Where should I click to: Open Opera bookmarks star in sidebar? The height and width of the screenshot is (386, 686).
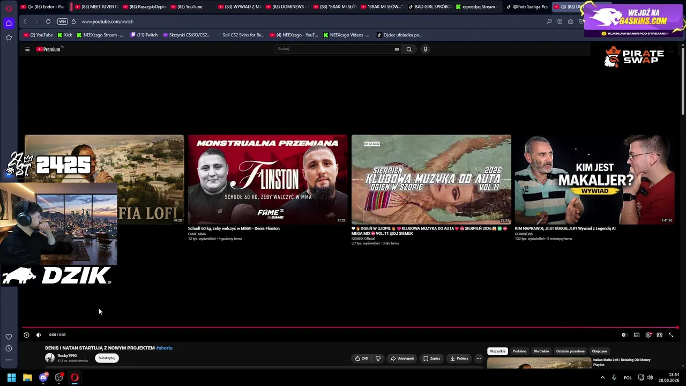tap(9, 38)
